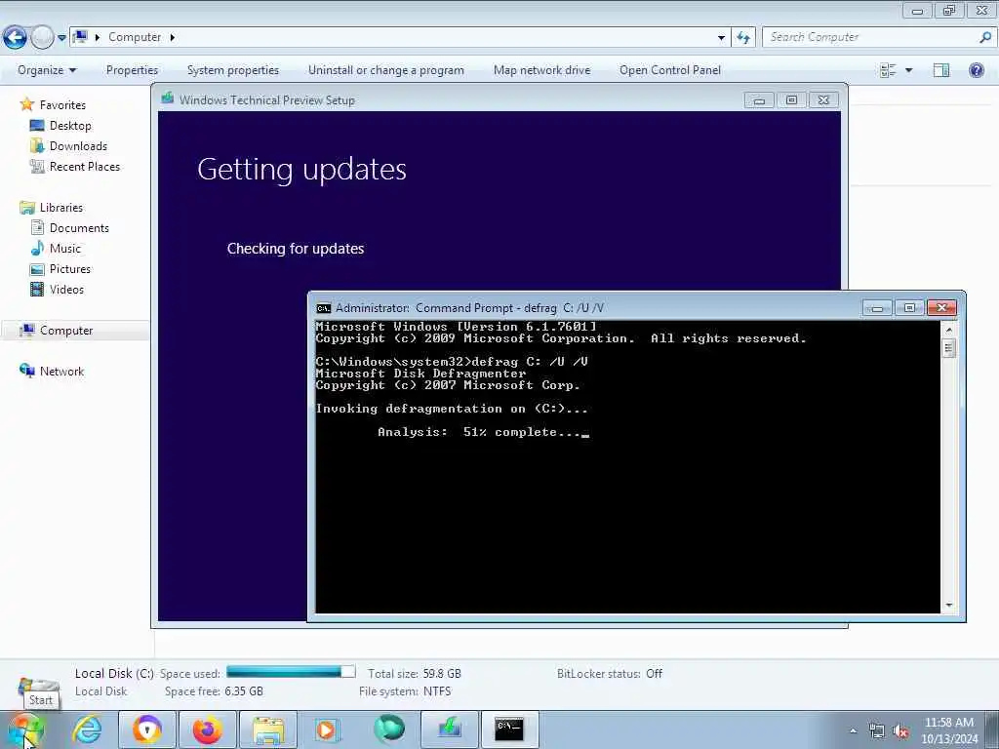The image size is (999, 749).
Task: Open the orange circular browser taskbar icon
Action: 147,729
